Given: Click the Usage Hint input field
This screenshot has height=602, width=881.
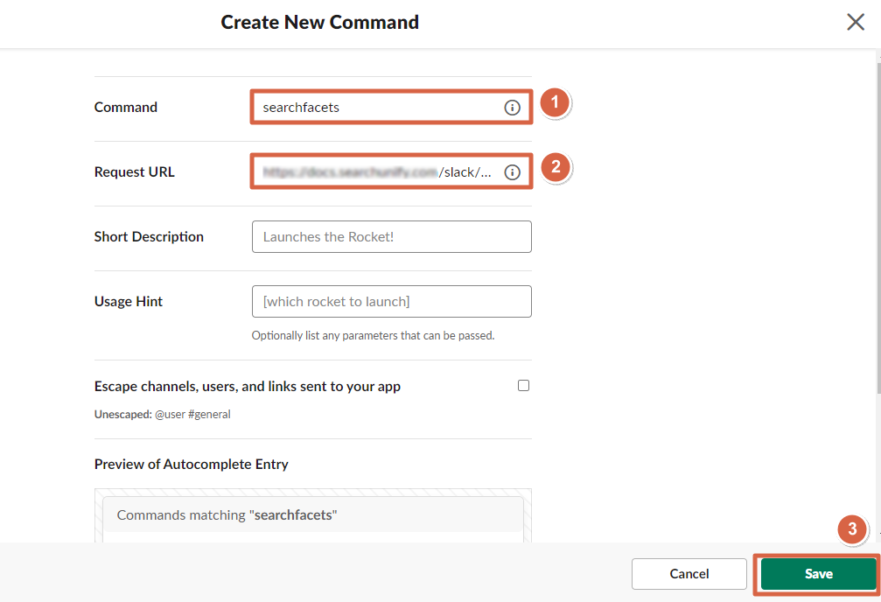Looking at the screenshot, I should [x=391, y=301].
